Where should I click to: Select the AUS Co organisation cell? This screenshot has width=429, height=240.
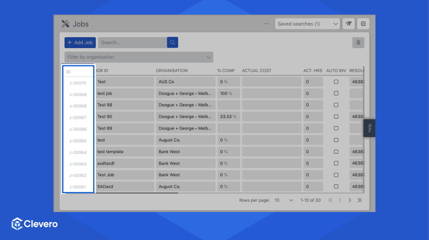point(186,82)
